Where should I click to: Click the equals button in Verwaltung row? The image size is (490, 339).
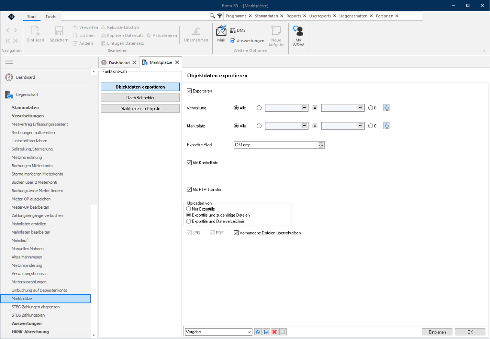pos(315,108)
